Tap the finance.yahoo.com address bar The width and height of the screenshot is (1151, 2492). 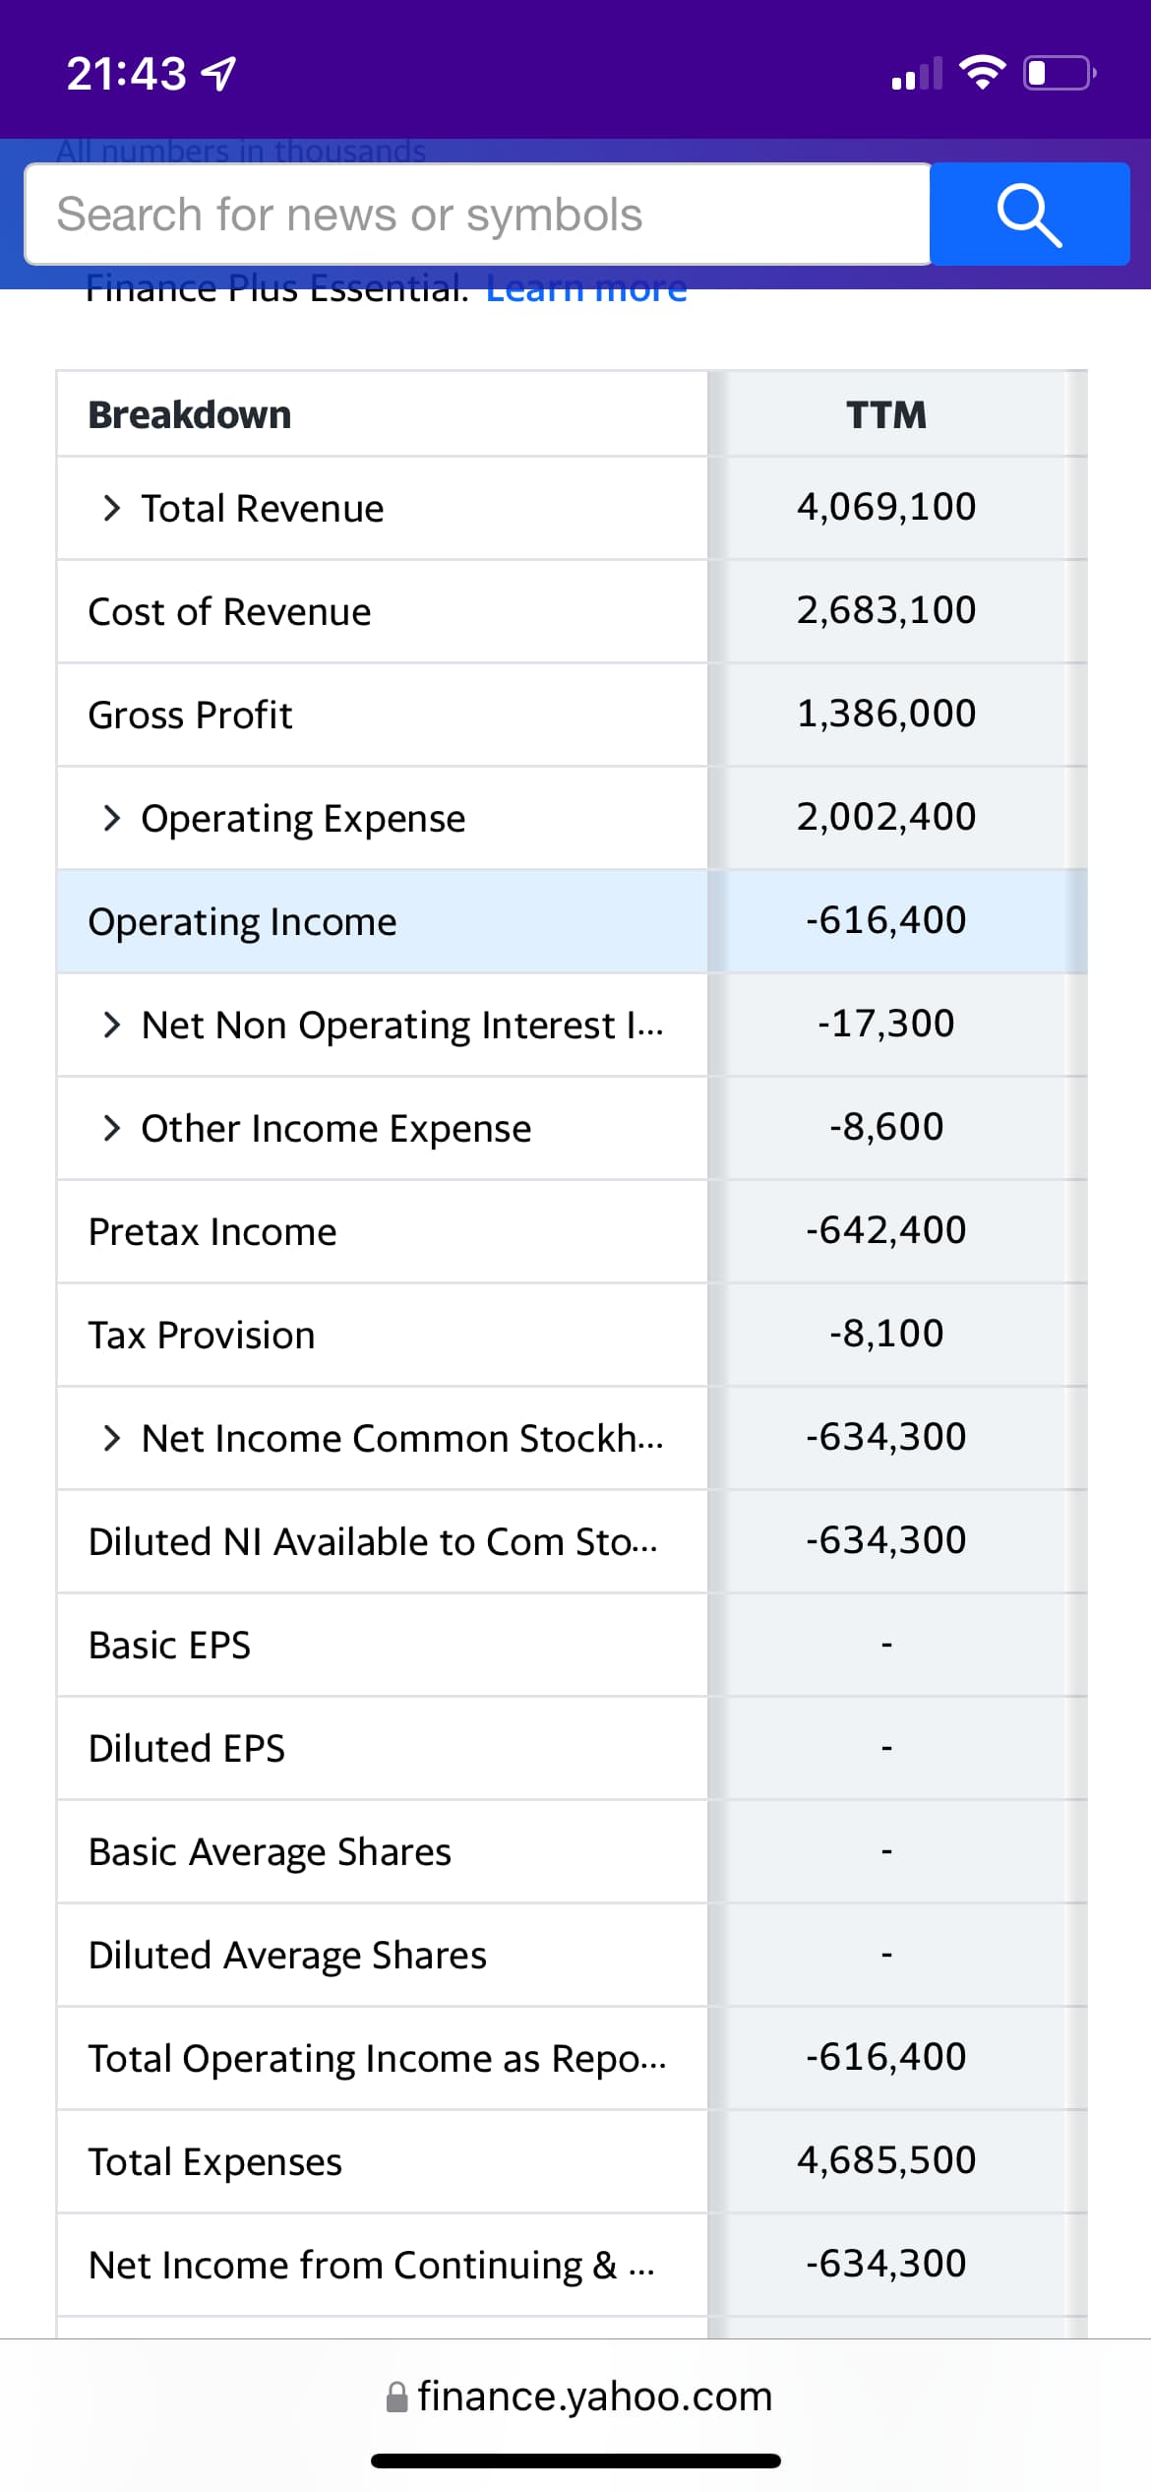[x=578, y=2396]
